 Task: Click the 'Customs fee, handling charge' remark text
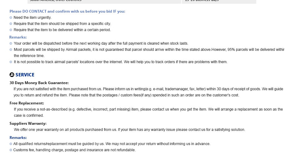(x=75, y=150)
